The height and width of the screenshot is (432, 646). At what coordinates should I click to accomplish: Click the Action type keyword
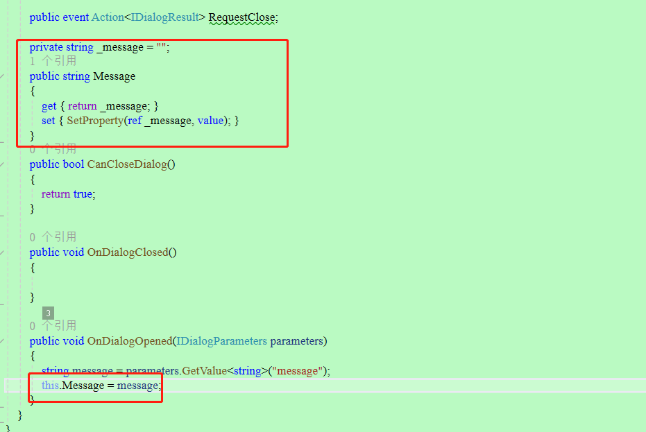(108, 17)
